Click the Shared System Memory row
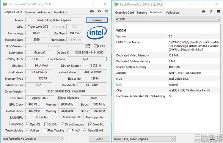Viewport: 223px width, 143px height. click(x=167, y=67)
